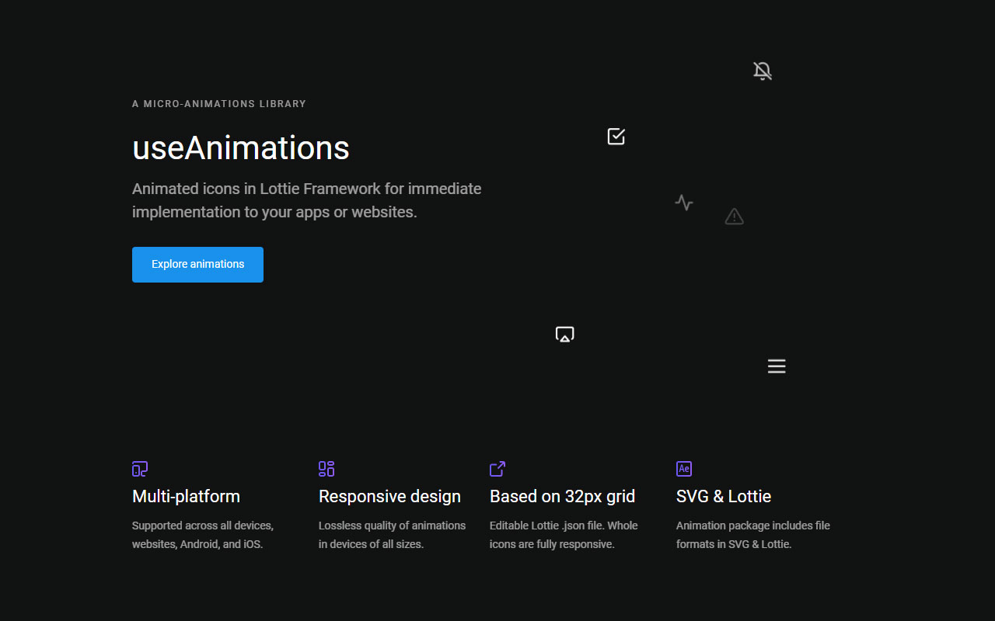Click the 'Animation package includes file' text
995x621 pixels.
pos(753,535)
